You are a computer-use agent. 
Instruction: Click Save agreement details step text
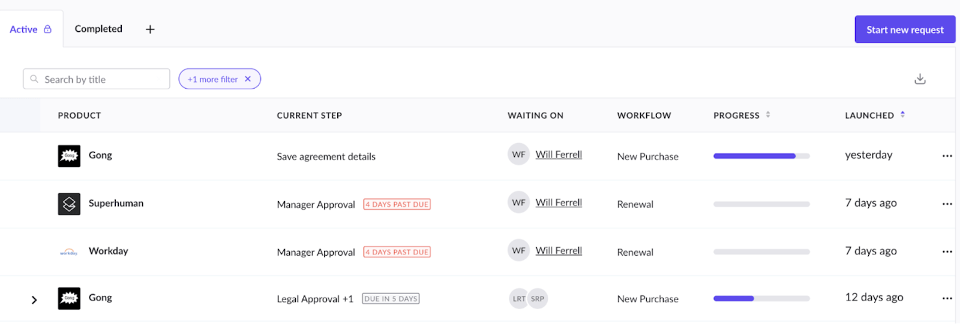point(326,156)
